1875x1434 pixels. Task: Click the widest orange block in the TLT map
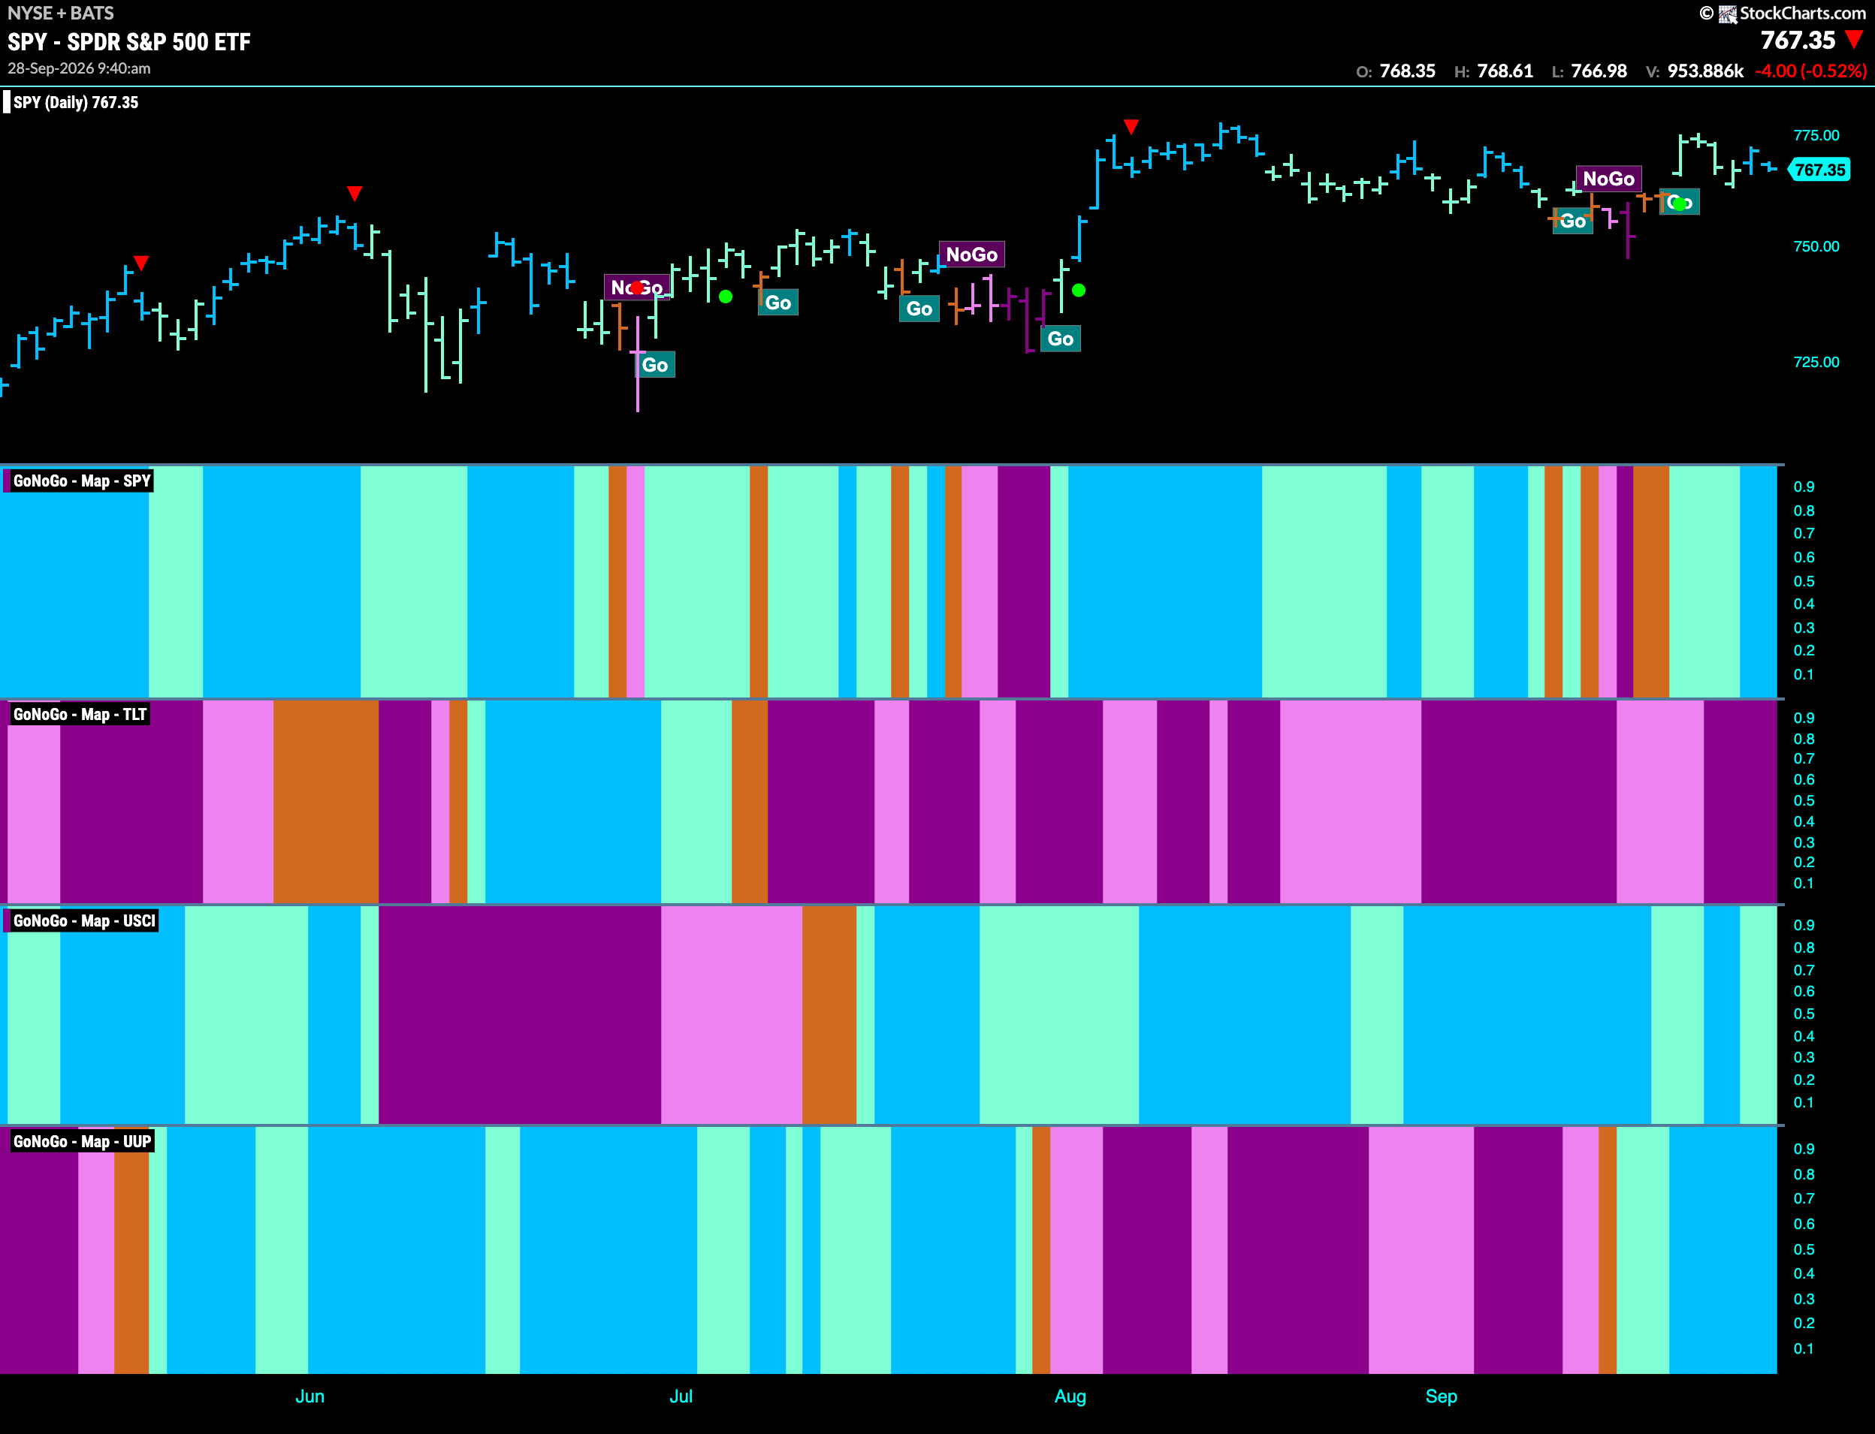[326, 802]
